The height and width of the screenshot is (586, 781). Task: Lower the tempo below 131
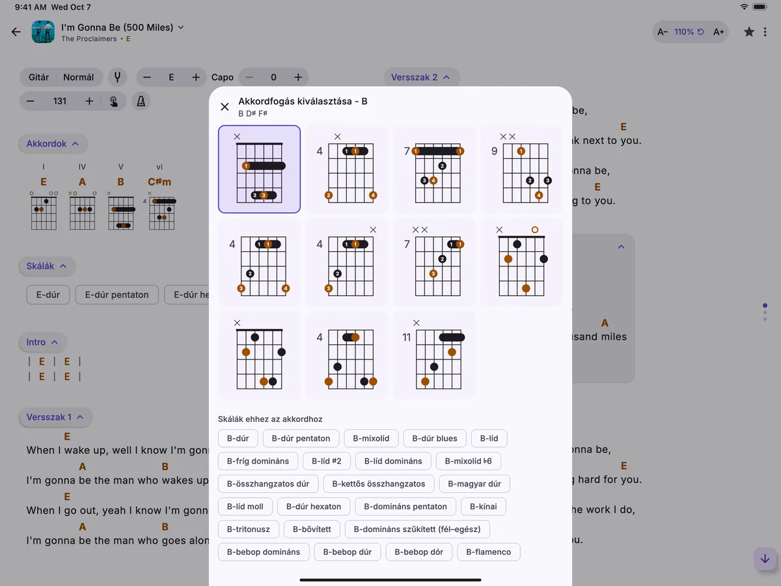click(x=31, y=102)
